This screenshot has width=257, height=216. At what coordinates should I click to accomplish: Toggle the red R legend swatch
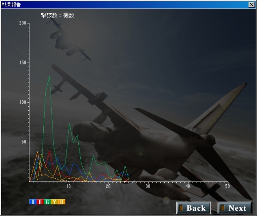click(40, 202)
